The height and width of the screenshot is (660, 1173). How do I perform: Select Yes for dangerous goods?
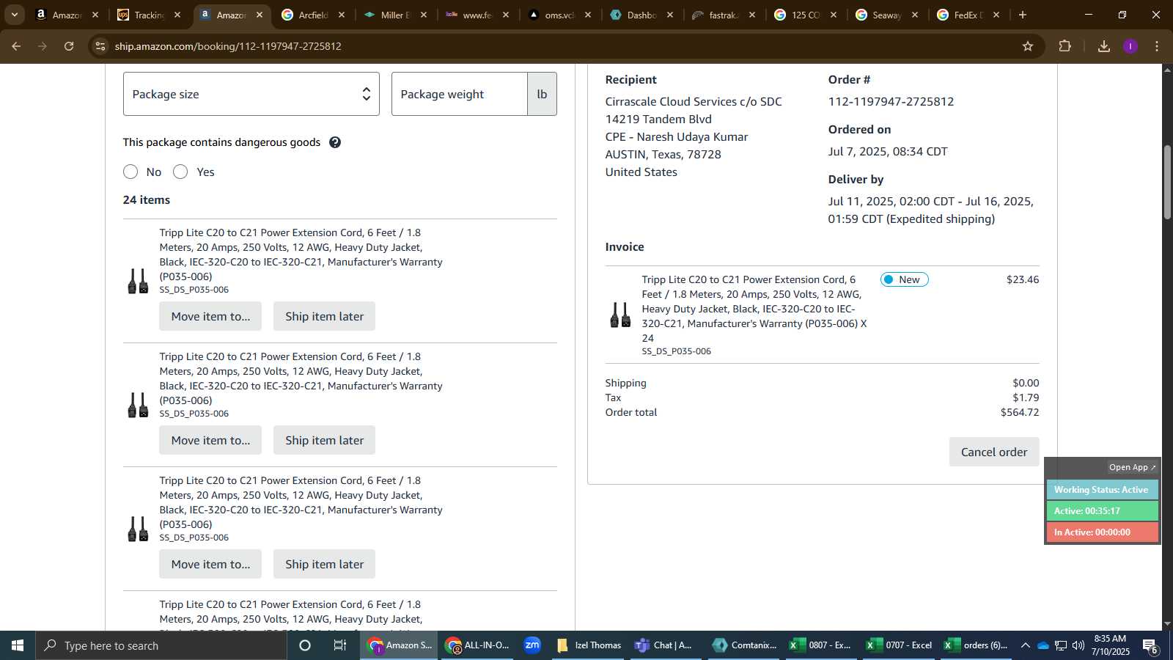(x=180, y=172)
